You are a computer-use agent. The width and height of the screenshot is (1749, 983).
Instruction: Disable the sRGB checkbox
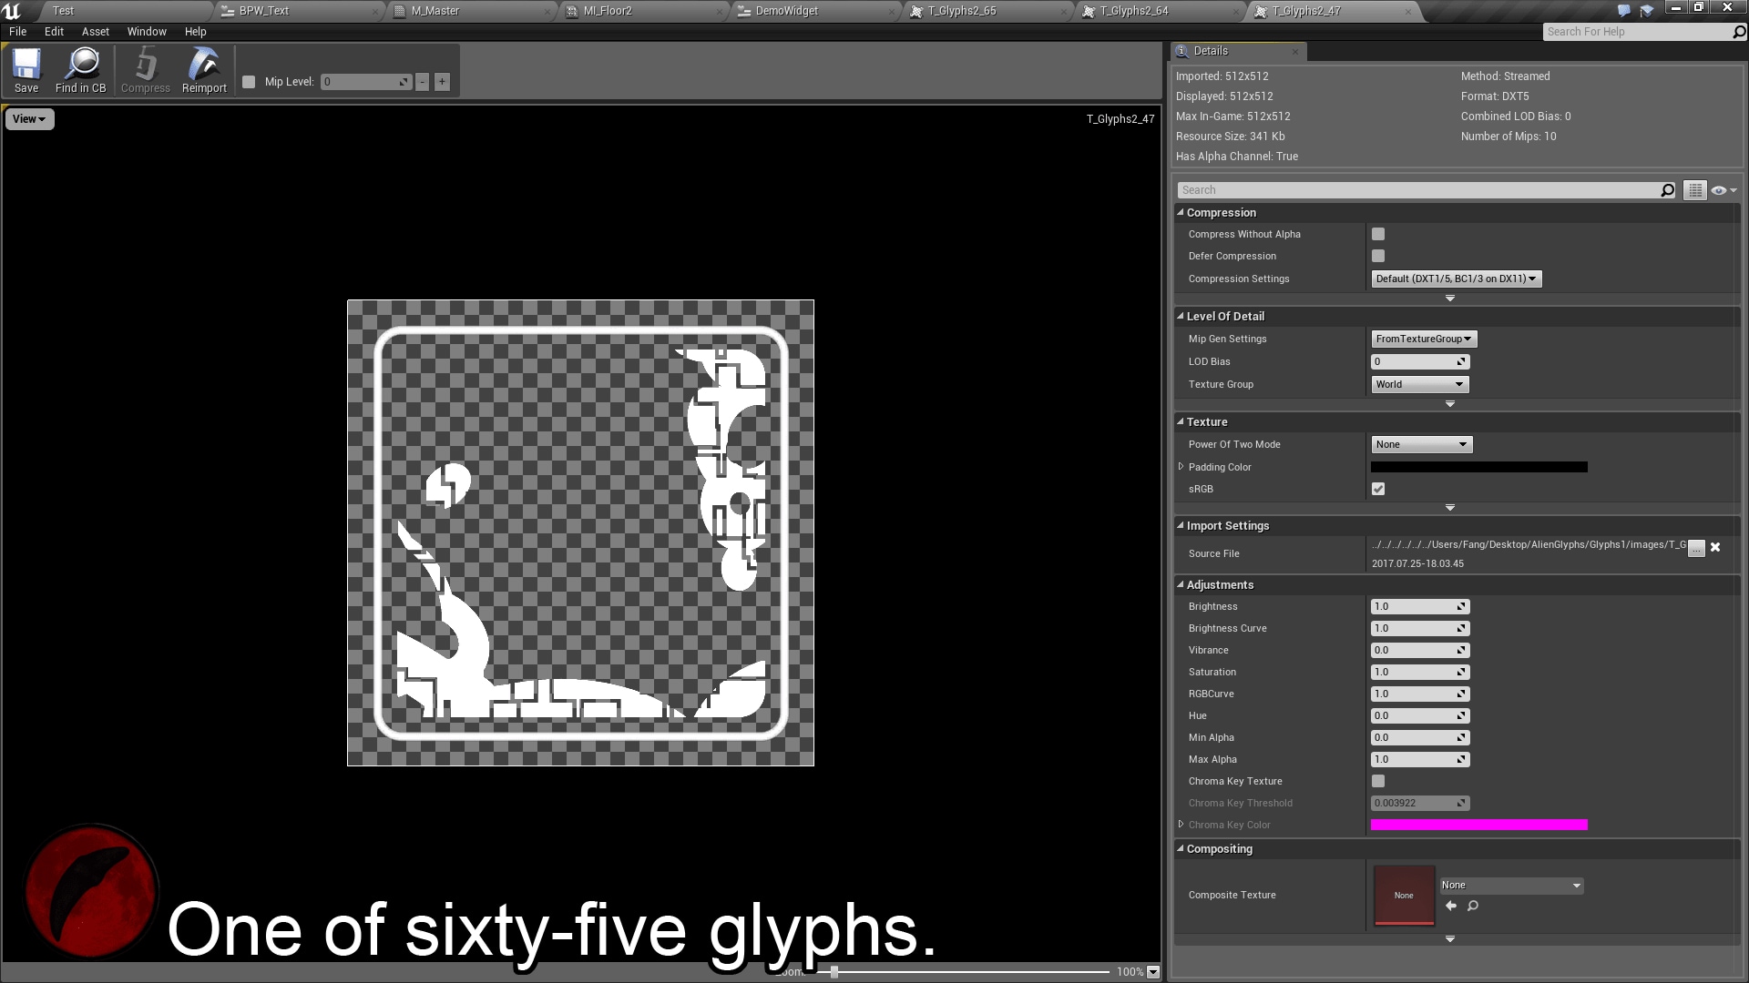1377,489
